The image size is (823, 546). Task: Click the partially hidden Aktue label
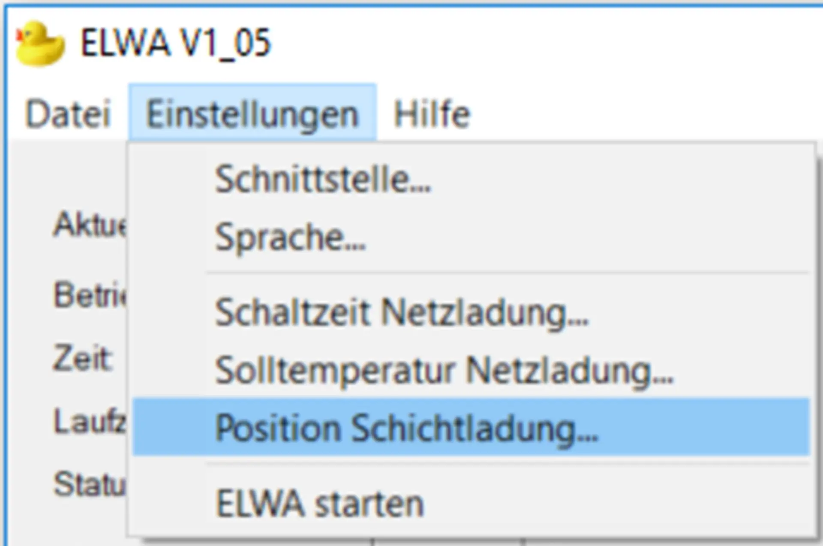(x=90, y=224)
